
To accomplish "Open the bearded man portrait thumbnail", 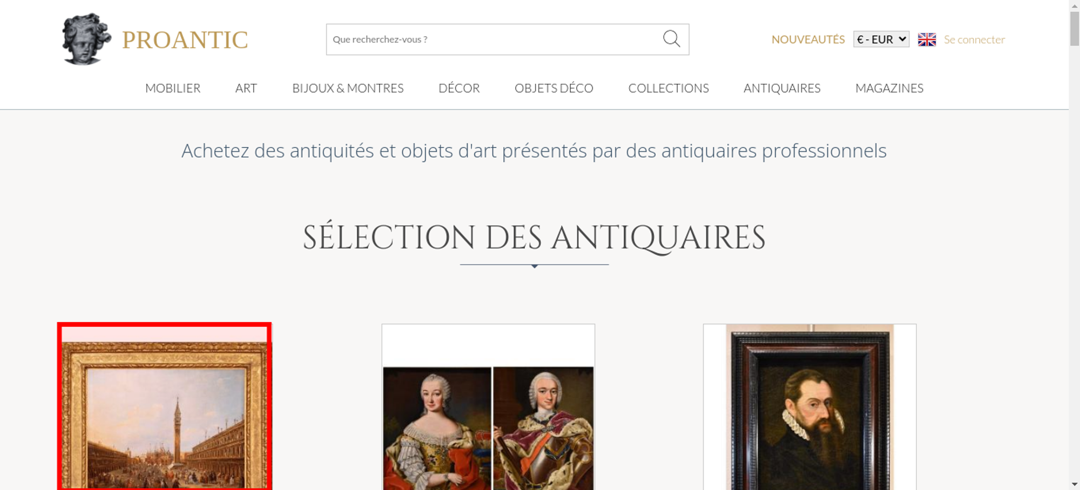I will click(x=809, y=407).
